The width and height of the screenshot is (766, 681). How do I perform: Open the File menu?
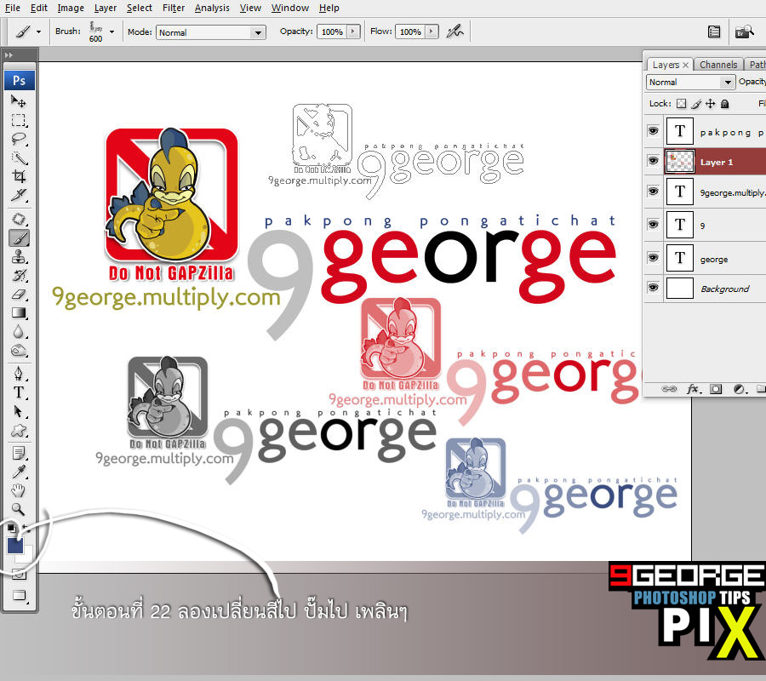click(12, 8)
